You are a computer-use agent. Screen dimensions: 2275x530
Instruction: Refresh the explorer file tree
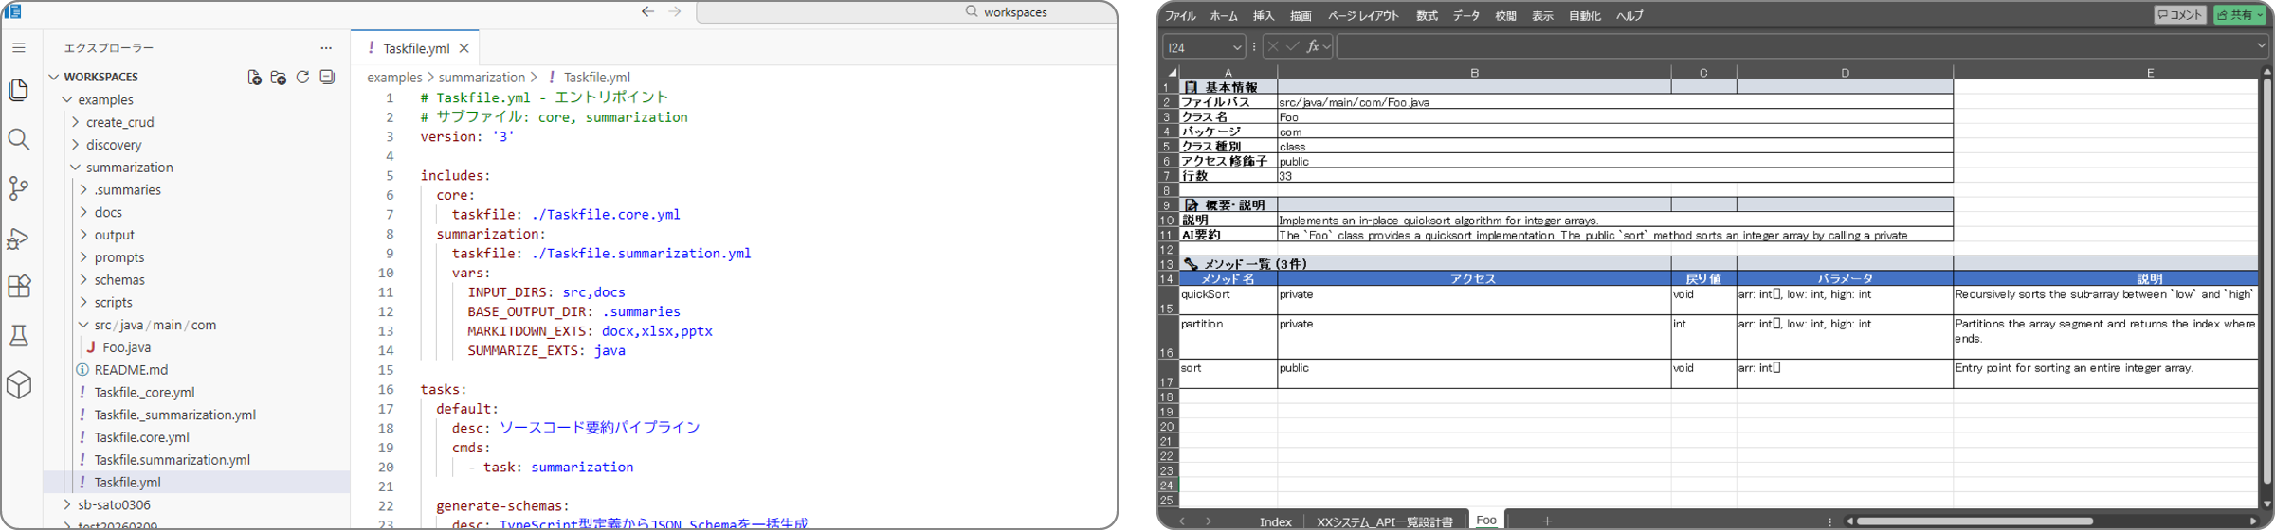click(303, 78)
